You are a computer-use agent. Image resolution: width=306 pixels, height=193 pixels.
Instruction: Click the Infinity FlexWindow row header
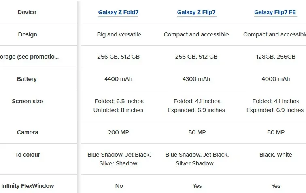point(28,186)
